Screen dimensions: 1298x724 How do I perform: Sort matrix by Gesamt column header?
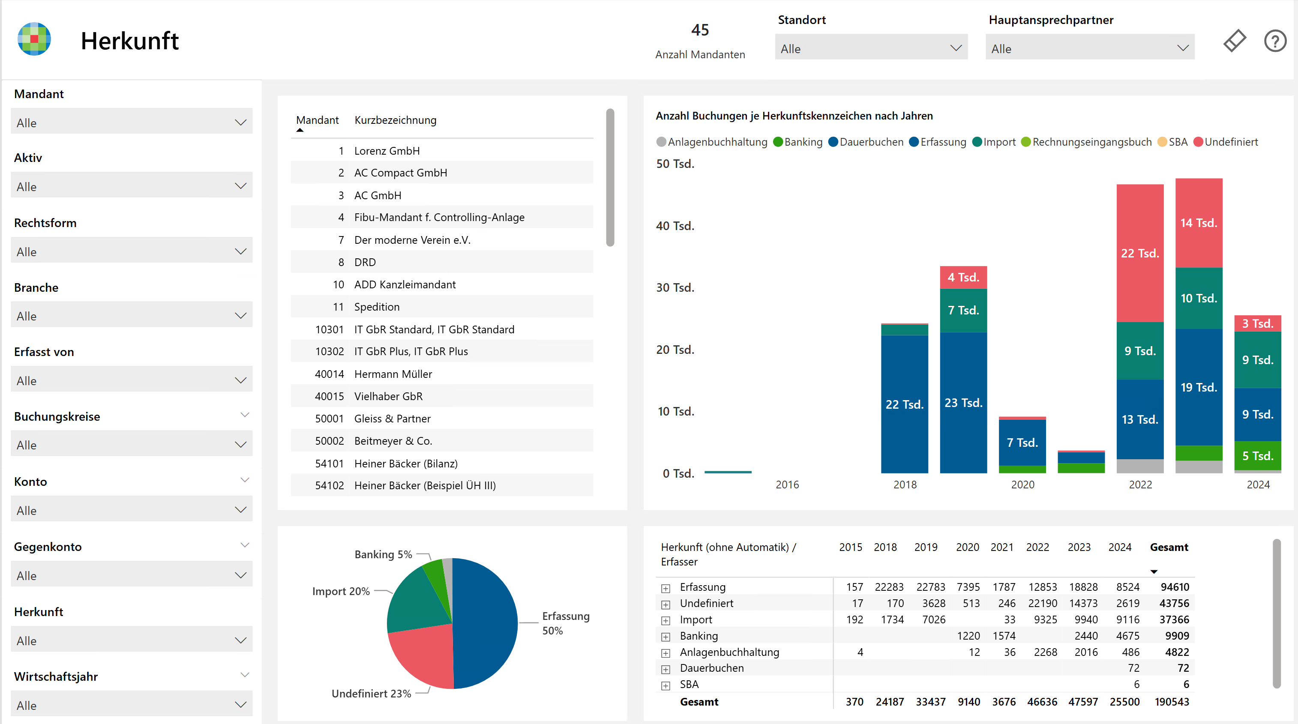click(1169, 547)
